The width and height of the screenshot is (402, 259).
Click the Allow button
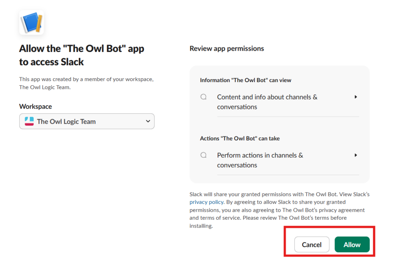(352, 244)
